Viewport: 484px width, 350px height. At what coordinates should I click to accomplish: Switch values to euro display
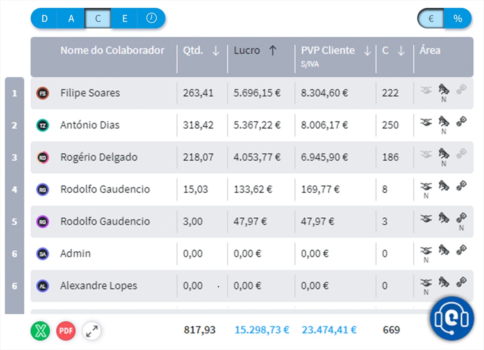[x=431, y=19]
